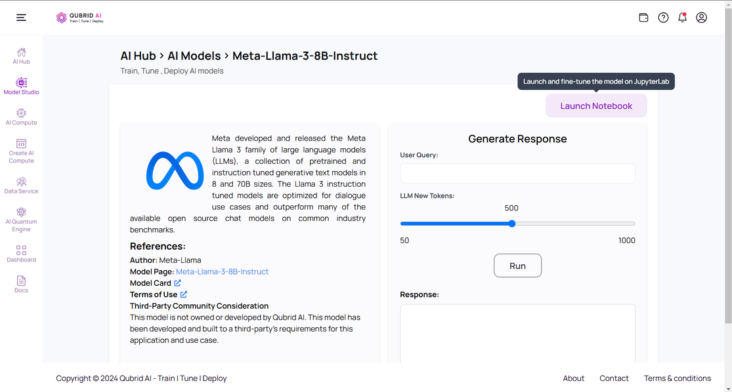The height and width of the screenshot is (392, 732).
Task: Click the Third-Party Community Consideration text
Action: tap(200, 306)
